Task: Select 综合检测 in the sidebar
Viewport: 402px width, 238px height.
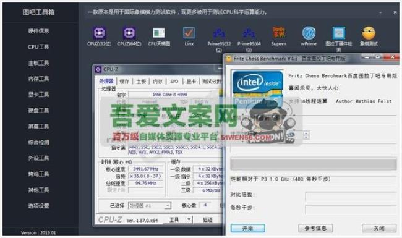Action: 38,142
